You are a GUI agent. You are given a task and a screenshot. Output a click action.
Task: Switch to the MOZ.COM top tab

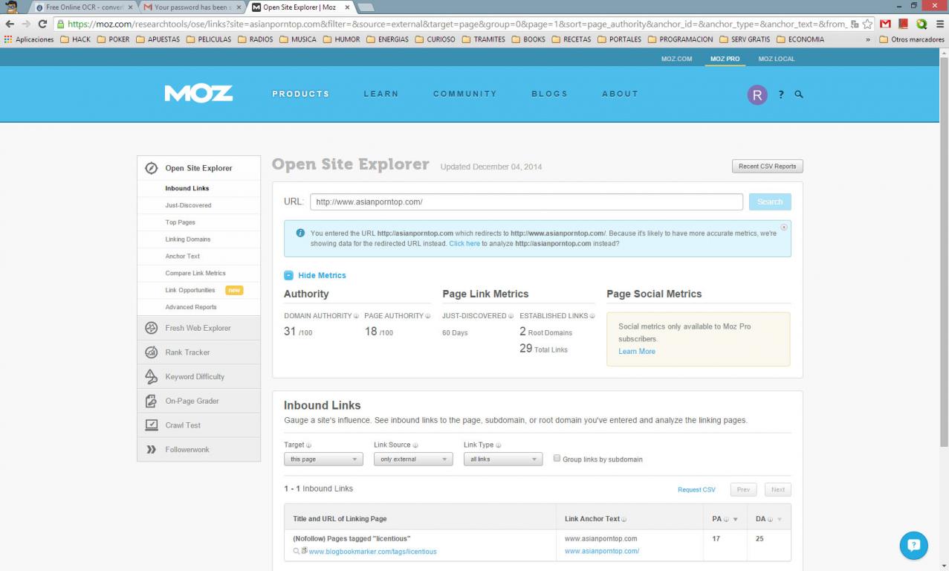[x=677, y=59]
